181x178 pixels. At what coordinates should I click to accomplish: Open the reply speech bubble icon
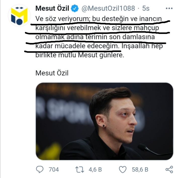click(40, 169)
